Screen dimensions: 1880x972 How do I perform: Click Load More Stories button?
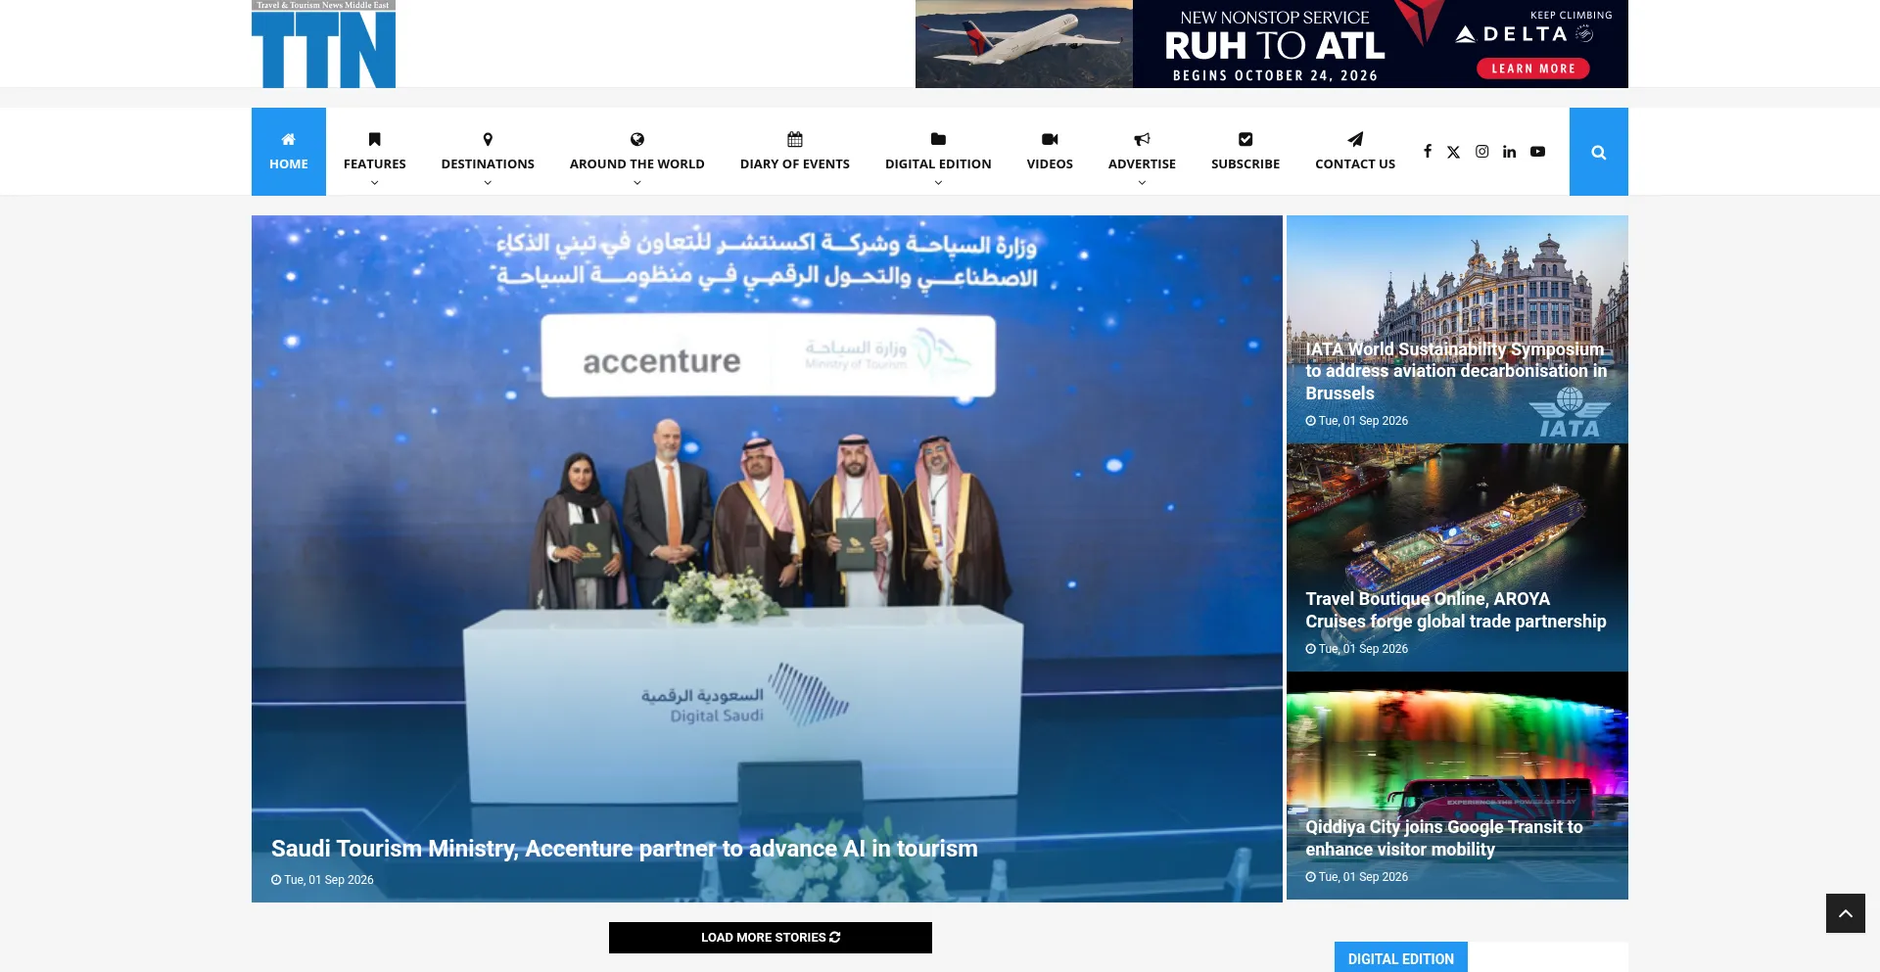coord(771,938)
